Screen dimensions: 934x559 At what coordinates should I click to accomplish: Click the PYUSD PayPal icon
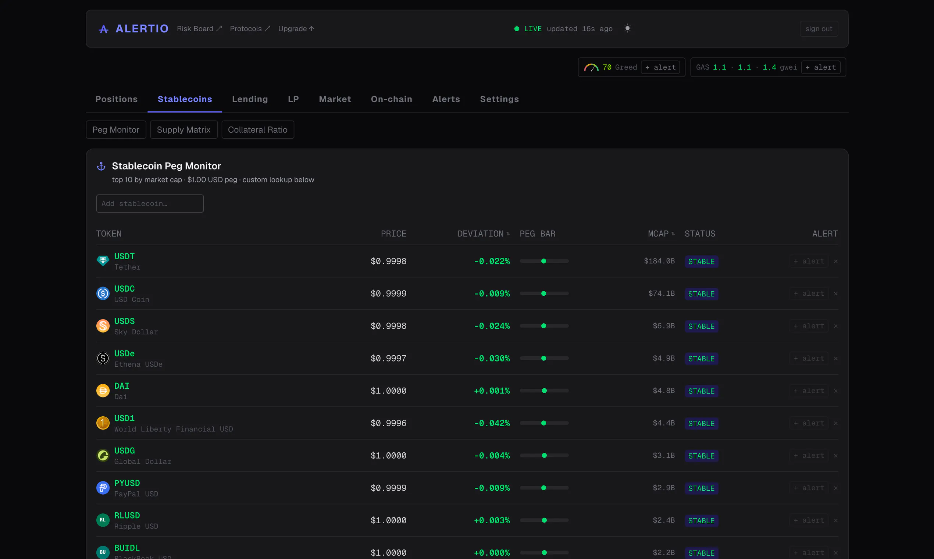(103, 487)
